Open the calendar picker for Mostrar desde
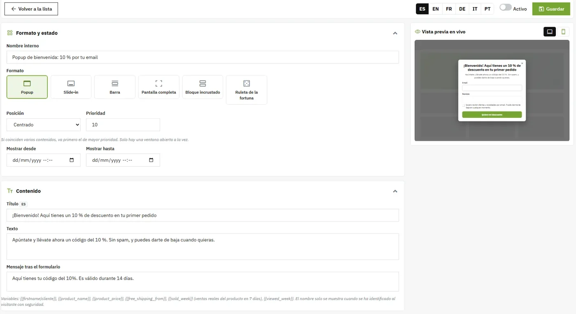 [72, 160]
